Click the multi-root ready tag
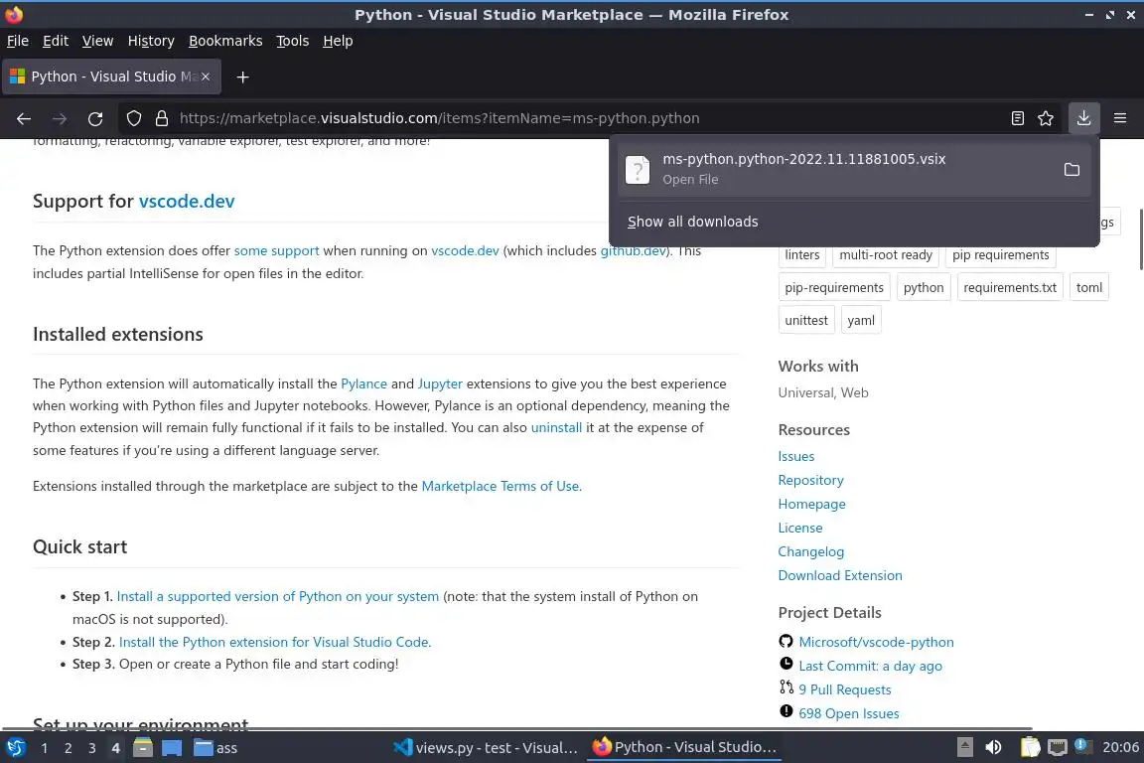 click(886, 254)
